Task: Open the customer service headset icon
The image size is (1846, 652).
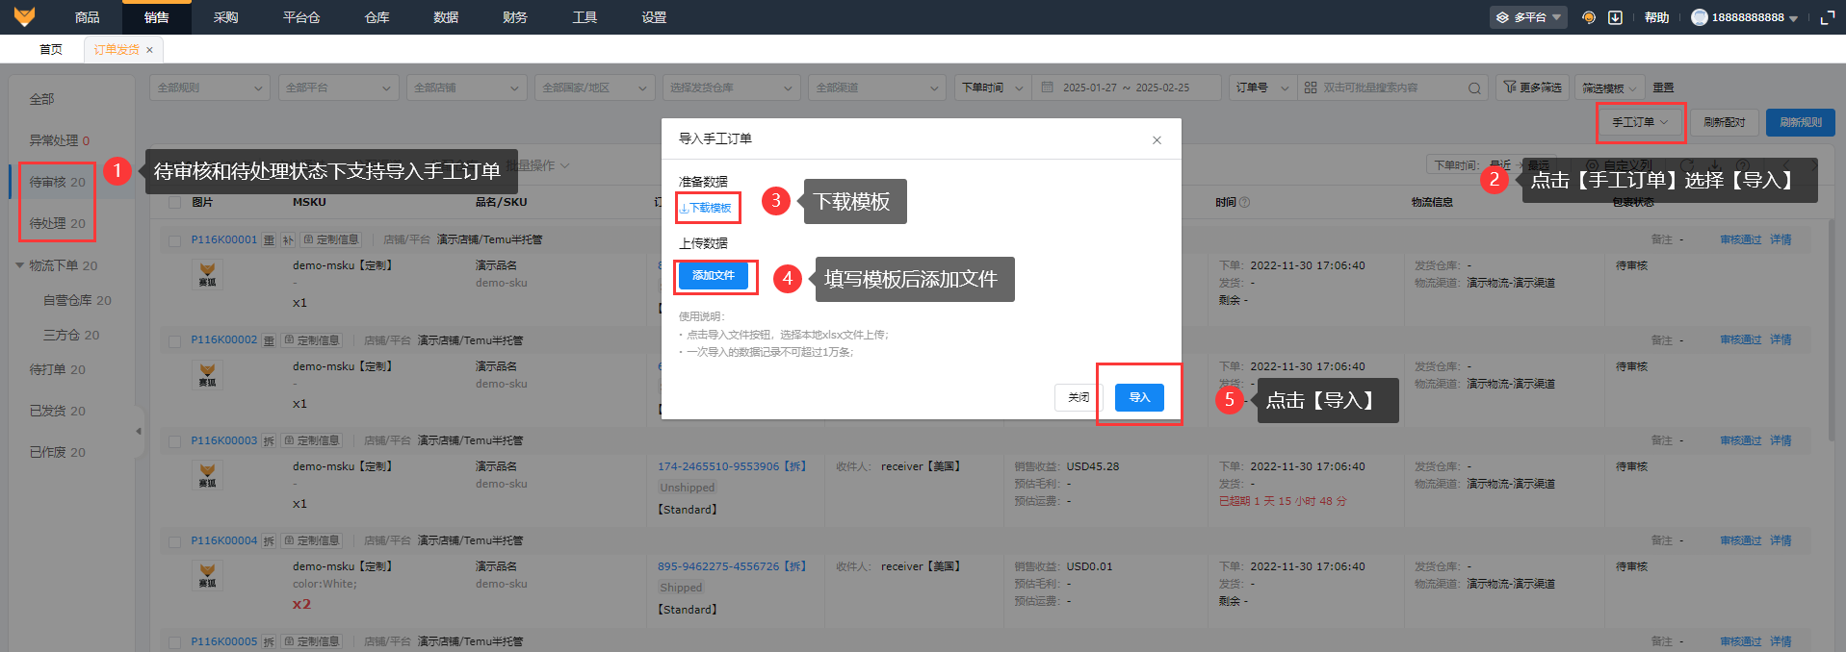Action: click(x=1589, y=17)
